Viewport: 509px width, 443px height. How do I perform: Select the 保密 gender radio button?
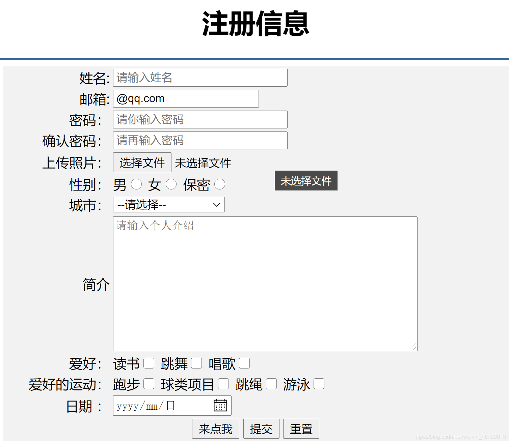(220, 184)
